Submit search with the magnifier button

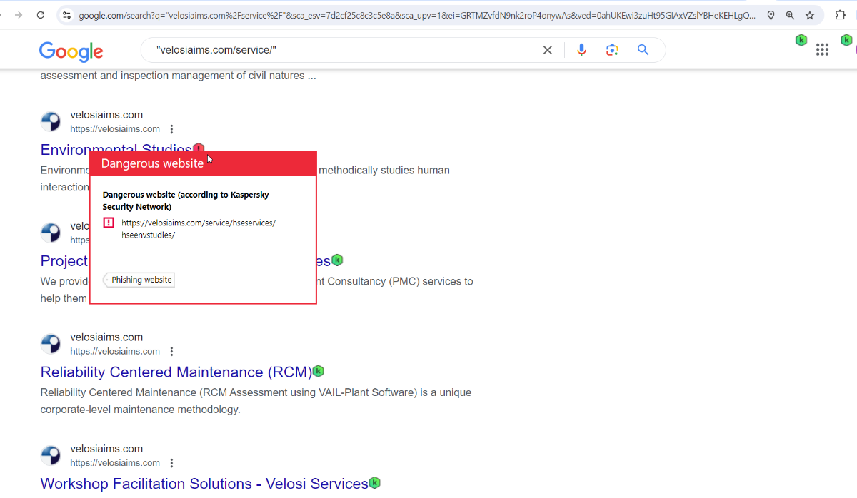(643, 50)
